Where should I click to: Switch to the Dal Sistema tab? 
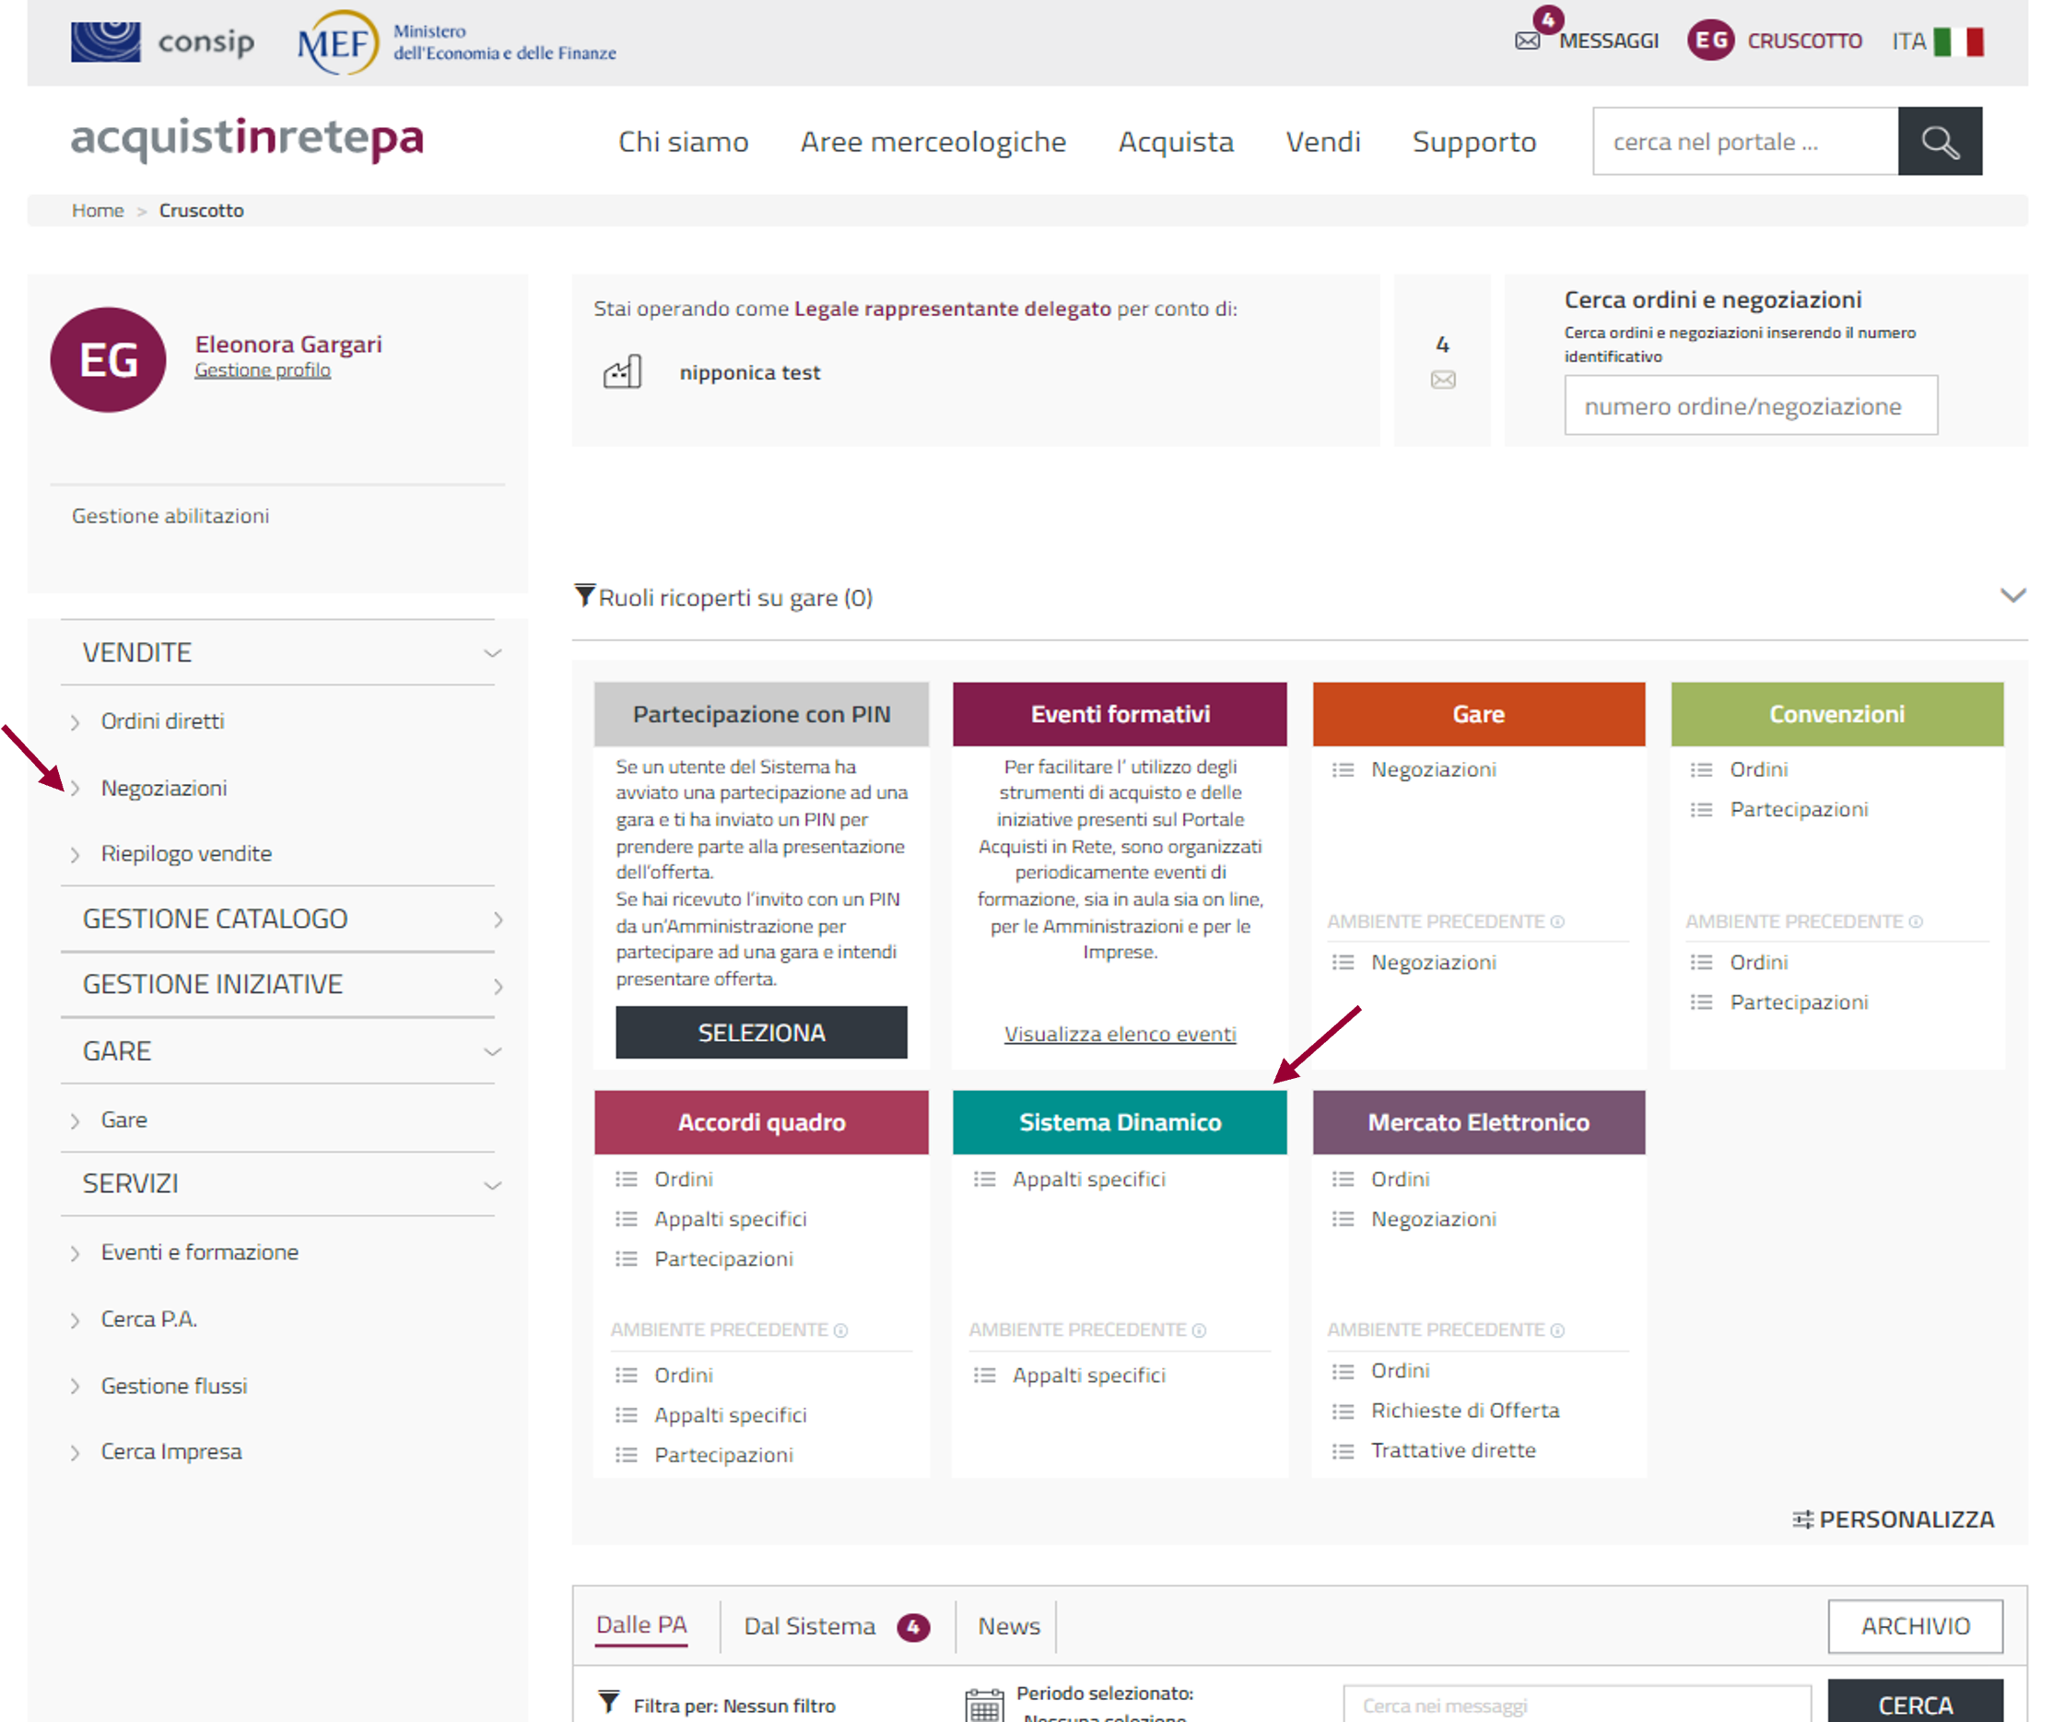click(809, 1626)
